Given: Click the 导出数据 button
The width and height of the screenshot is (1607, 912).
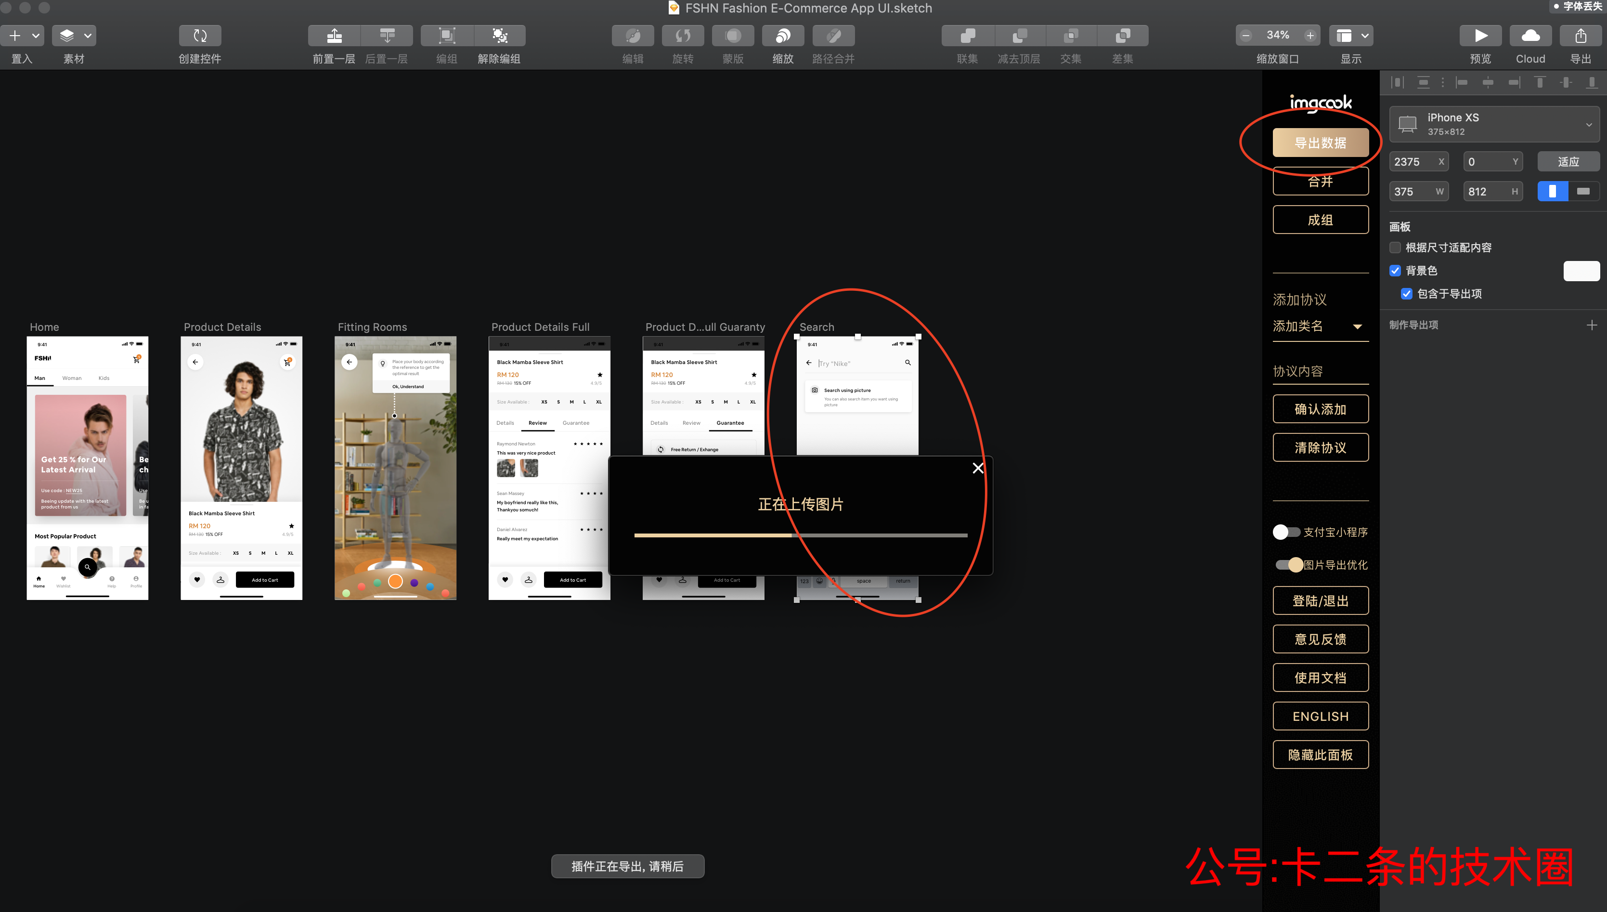Looking at the screenshot, I should 1320,142.
